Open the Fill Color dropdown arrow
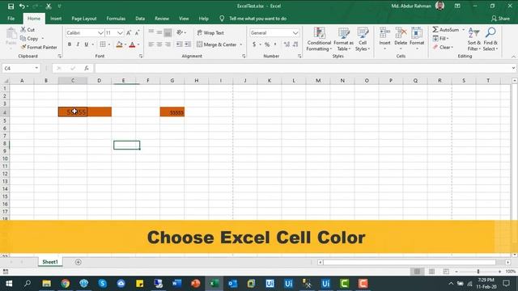 [x=125, y=44]
